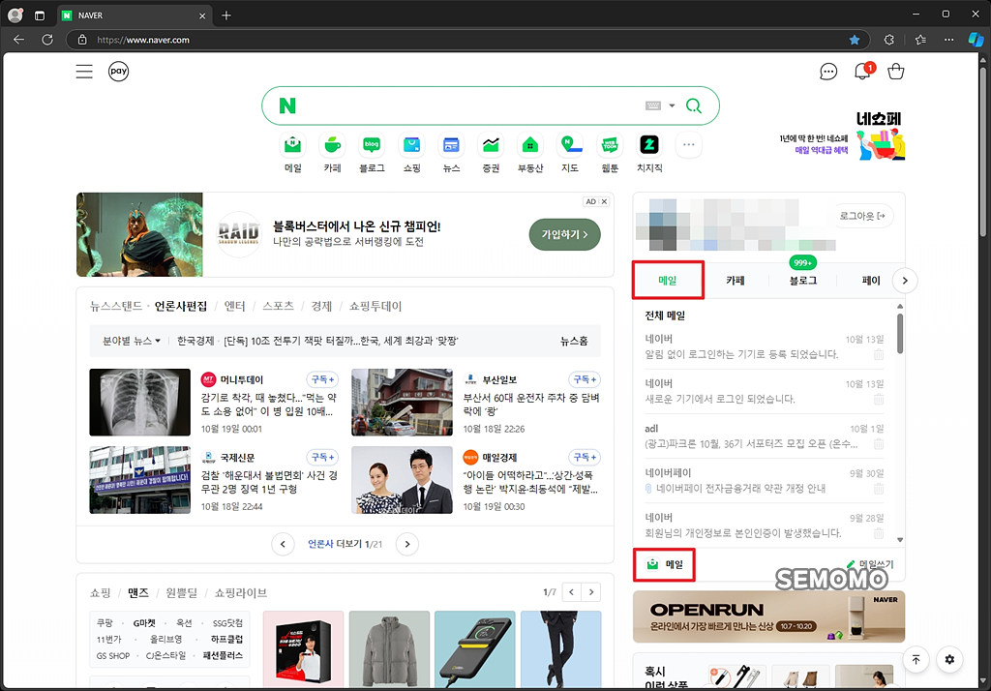Subscribe to 머니투데이 with 구독+
This screenshot has height=691, width=991.
(x=322, y=379)
